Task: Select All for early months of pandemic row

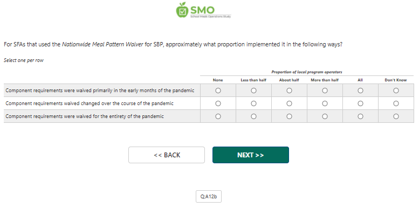Action: click(360, 91)
